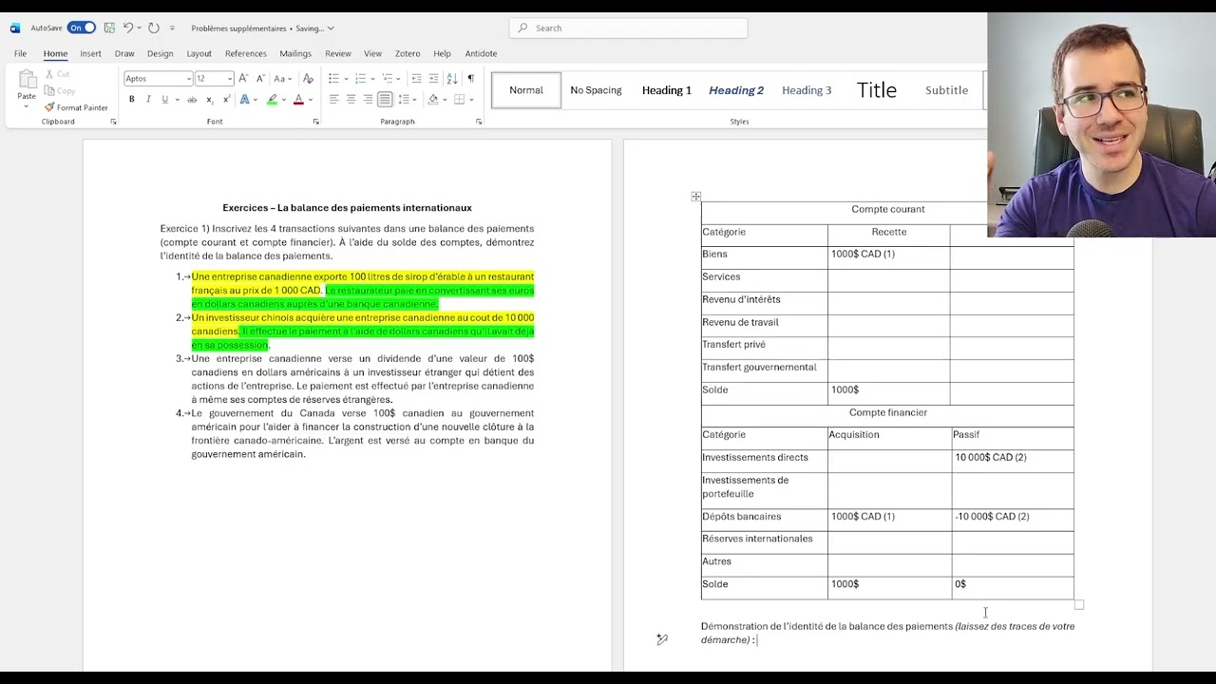Open the Change Case menu

(282, 79)
